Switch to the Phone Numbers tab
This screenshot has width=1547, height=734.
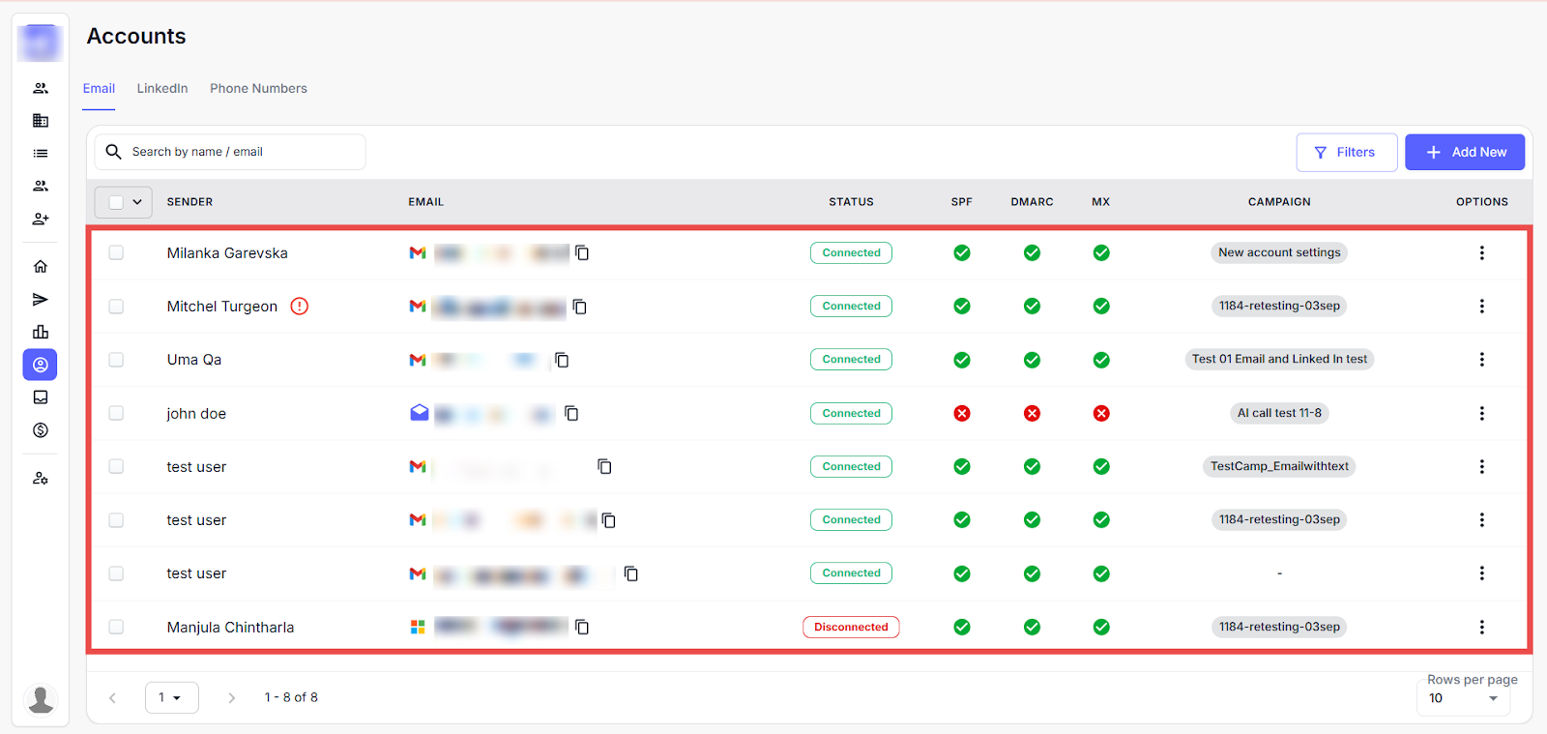pyautogui.click(x=258, y=89)
